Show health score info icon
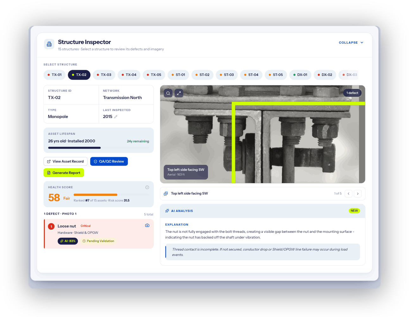 [147, 187]
